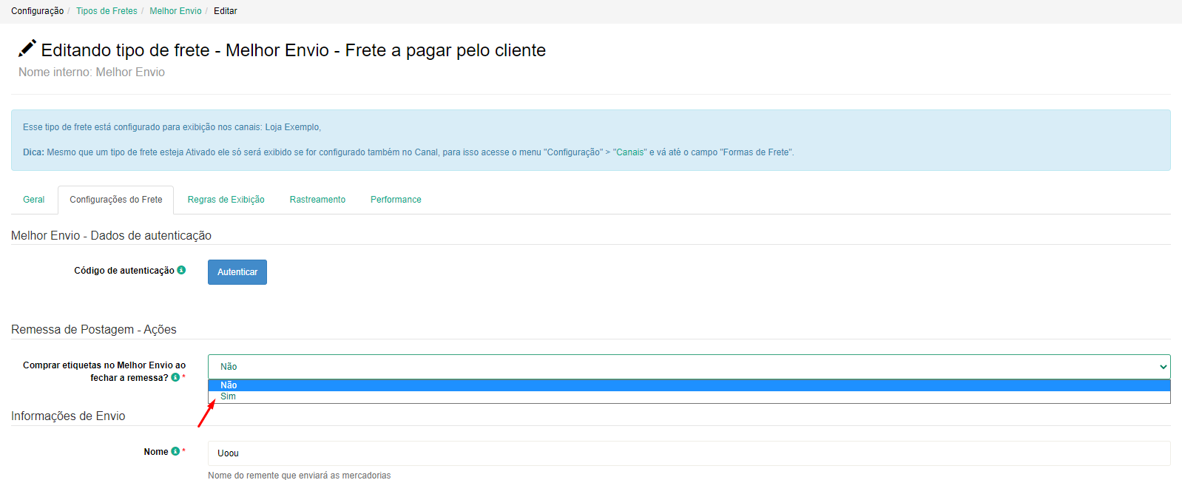Click info icon next to Código de autenticação
This screenshot has width=1182, height=480.
pos(181,270)
